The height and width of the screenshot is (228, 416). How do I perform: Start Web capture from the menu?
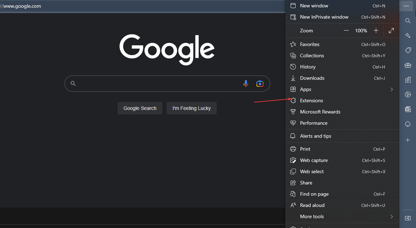342,160
